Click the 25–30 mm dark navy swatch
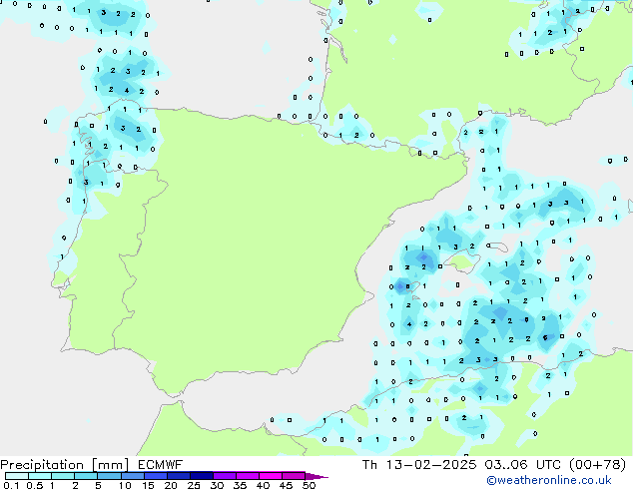633x489 pixels. pyautogui.click(x=202, y=476)
